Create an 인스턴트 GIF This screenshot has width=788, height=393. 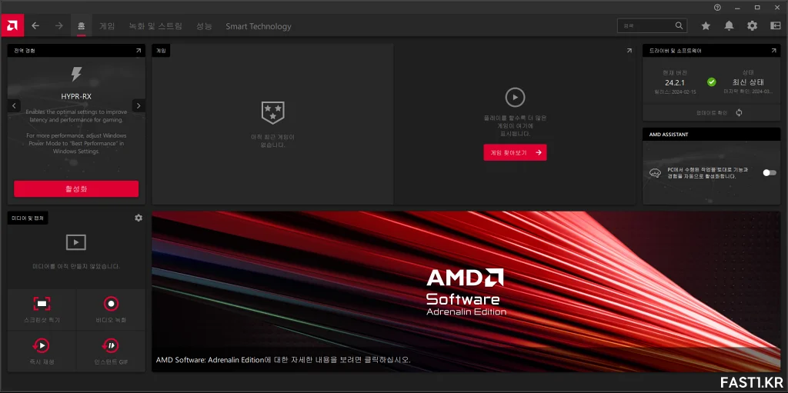[111, 351]
